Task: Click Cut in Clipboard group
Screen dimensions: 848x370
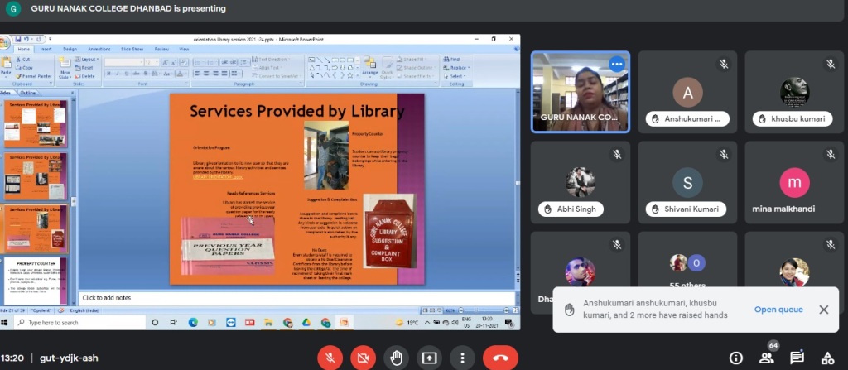Action: [23, 59]
